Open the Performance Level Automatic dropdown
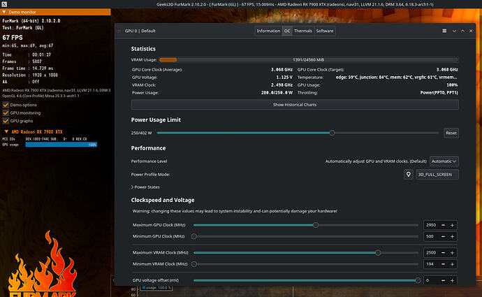This screenshot has height=297, width=482. click(x=444, y=161)
